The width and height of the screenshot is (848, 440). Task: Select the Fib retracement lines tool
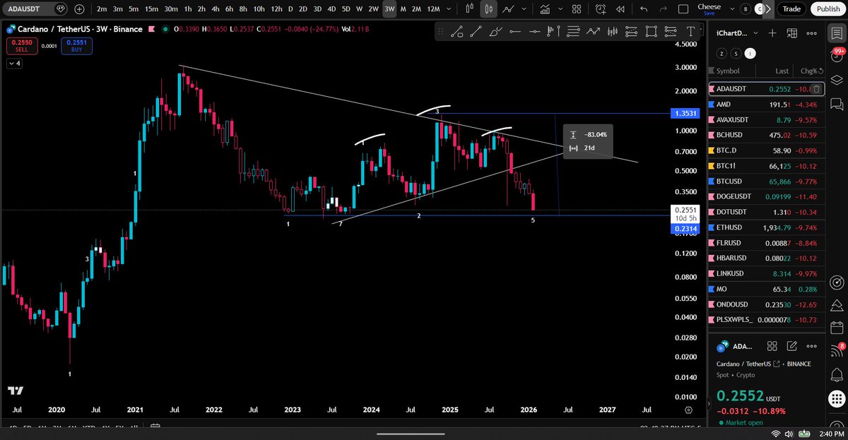pyautogui.click(x=573, y=31)
